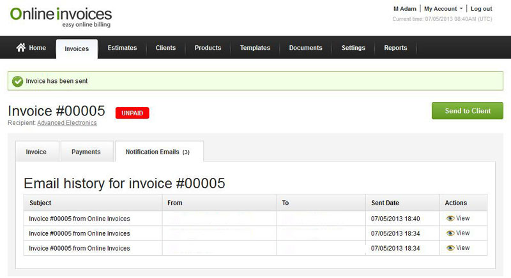Open the Clients section
The width and height of the screenshot is (511, 278).
coord(165,48)
